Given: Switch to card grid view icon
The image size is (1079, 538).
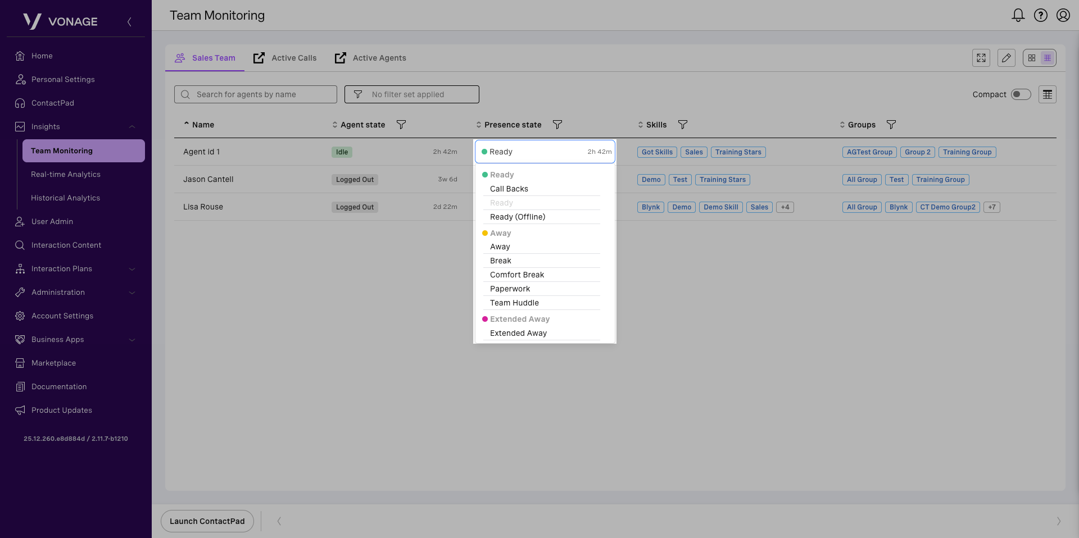Looking at the screenshot, I should [1031, 58].
